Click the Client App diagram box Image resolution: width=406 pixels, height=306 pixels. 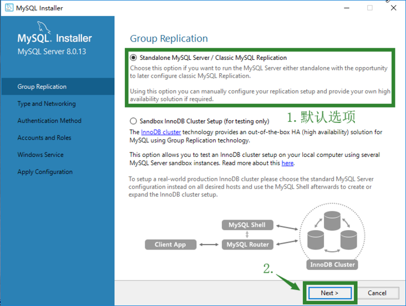click(x=170, y=244)
